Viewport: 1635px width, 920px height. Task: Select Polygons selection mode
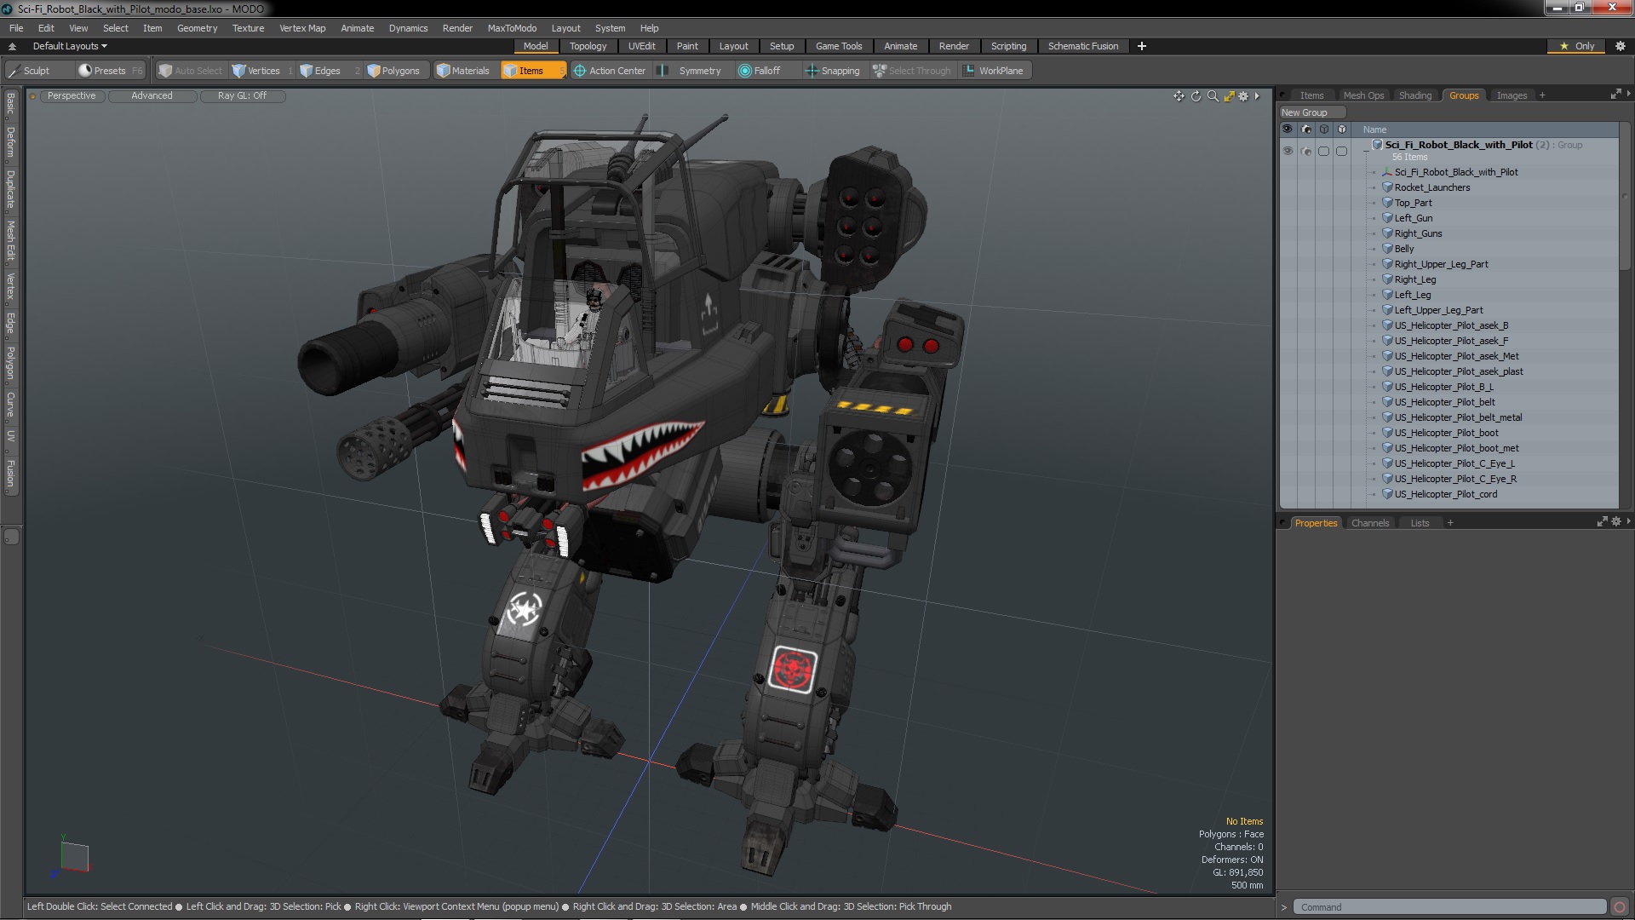(x=393, y=71)
